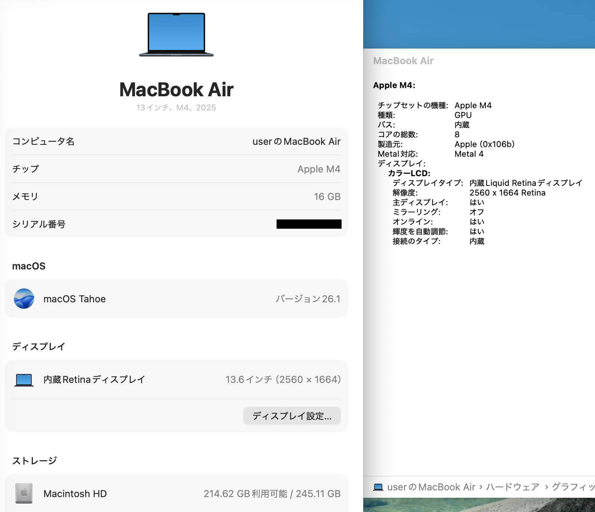Click the laptop icon in the breadcrumb bar

pyautogui.click(x=378, y=487)
